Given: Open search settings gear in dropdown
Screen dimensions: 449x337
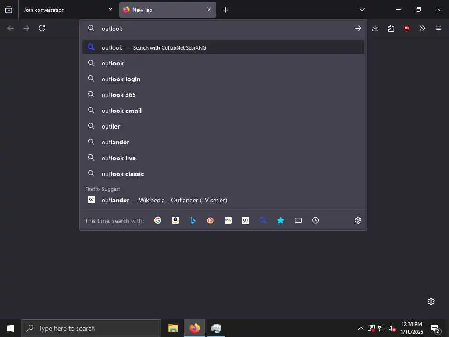Looking at the screenshot, I should [x=358, y=220].
